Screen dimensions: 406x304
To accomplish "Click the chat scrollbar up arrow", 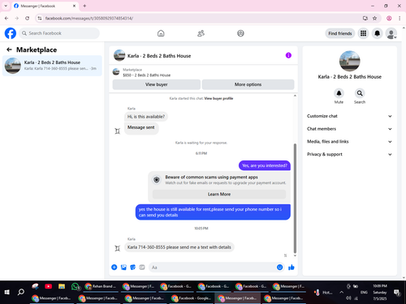I will coord(295,96).
